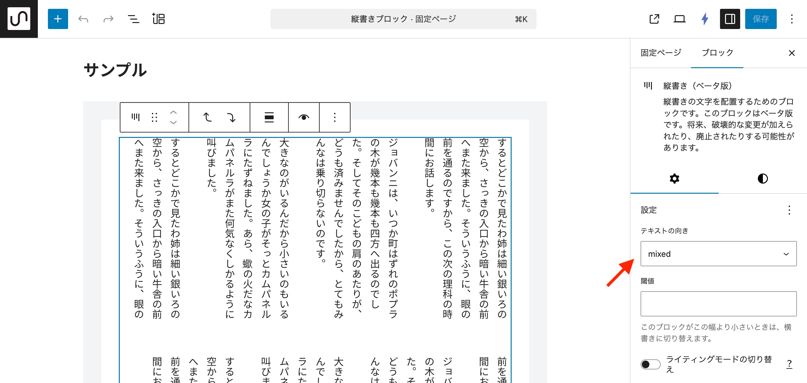Screen dimensions: 807x383
Task: Click the drag handle in block toolbar
Action: pos(154,117)
